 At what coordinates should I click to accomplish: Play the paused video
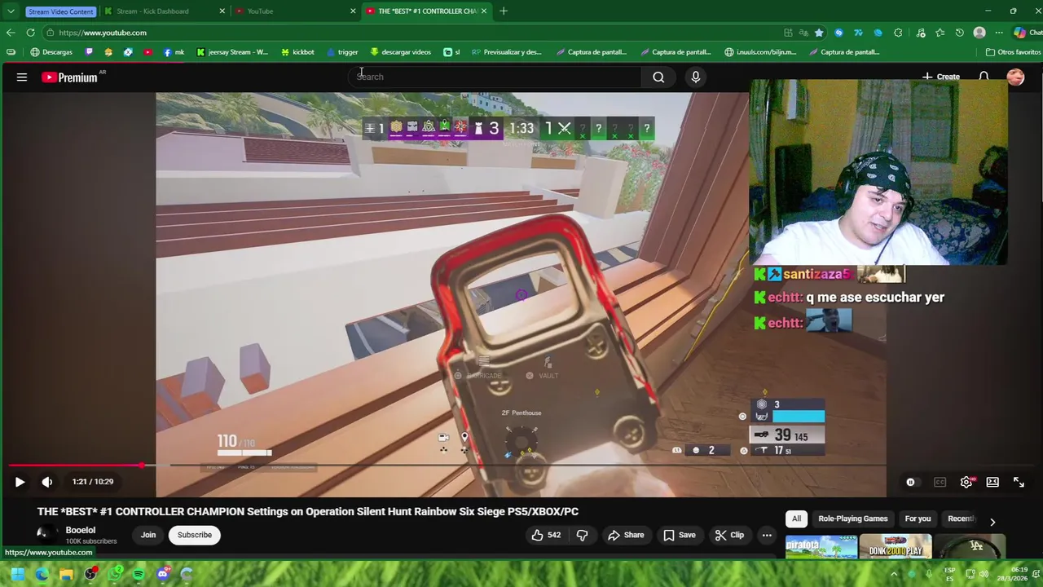point(20,482)
